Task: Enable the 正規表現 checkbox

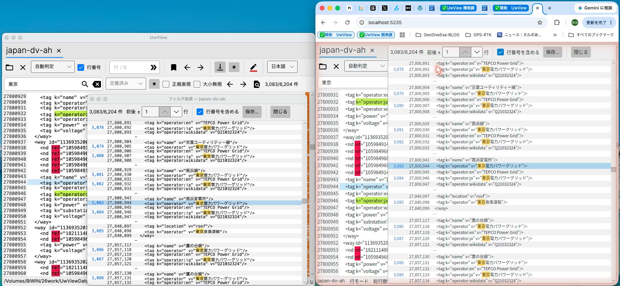Action: (x=166, y=84)
